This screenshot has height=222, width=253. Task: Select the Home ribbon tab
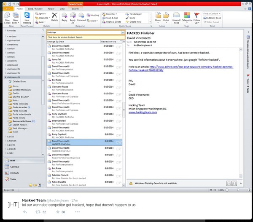click(19, 9)
